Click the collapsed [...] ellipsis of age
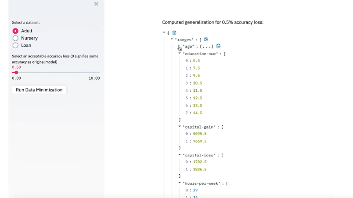 [206, 46]
